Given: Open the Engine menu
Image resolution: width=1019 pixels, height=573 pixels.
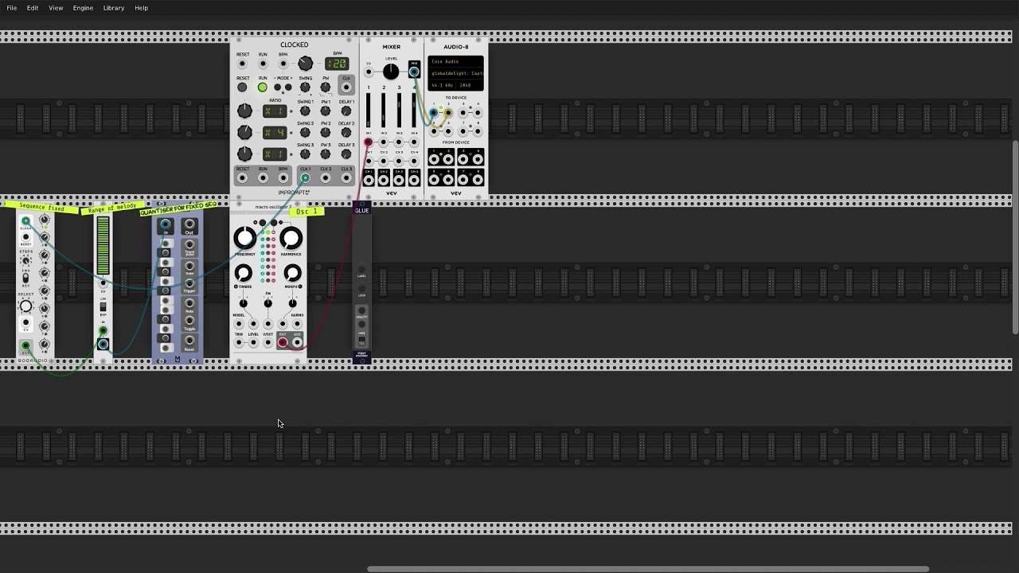Looking at the screenshot, I should pos(83,8).
